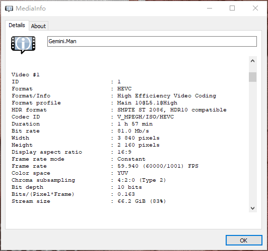Minimize the MediaInfo window
This screenshot has height=251, width=268.
coord(210,8)
